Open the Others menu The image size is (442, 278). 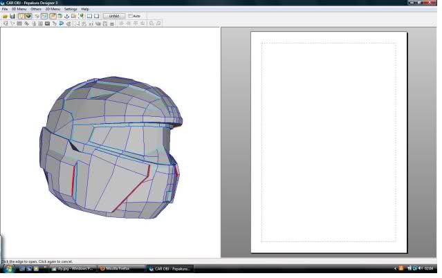(36, 9)
